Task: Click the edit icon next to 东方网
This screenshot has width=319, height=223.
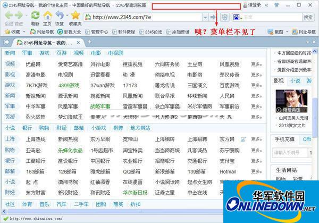Action: (243, 139)
